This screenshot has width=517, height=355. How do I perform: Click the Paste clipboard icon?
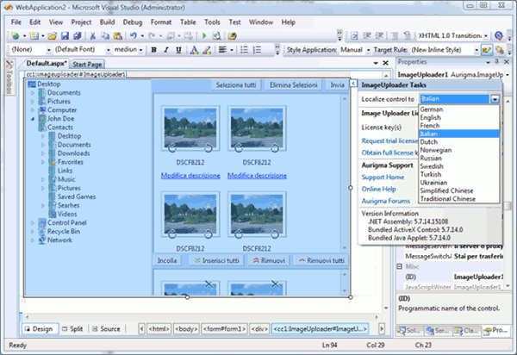[x=118, y=35]
